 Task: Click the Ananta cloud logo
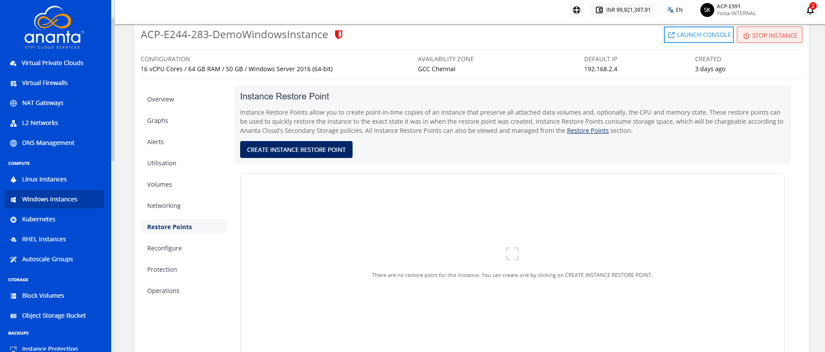(54, 27)
